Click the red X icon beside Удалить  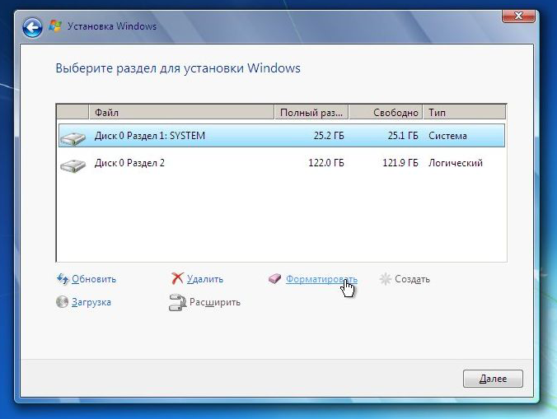[177, 278]
